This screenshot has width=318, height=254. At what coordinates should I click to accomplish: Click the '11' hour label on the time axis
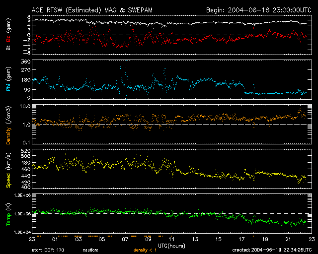tap(172, 239)
